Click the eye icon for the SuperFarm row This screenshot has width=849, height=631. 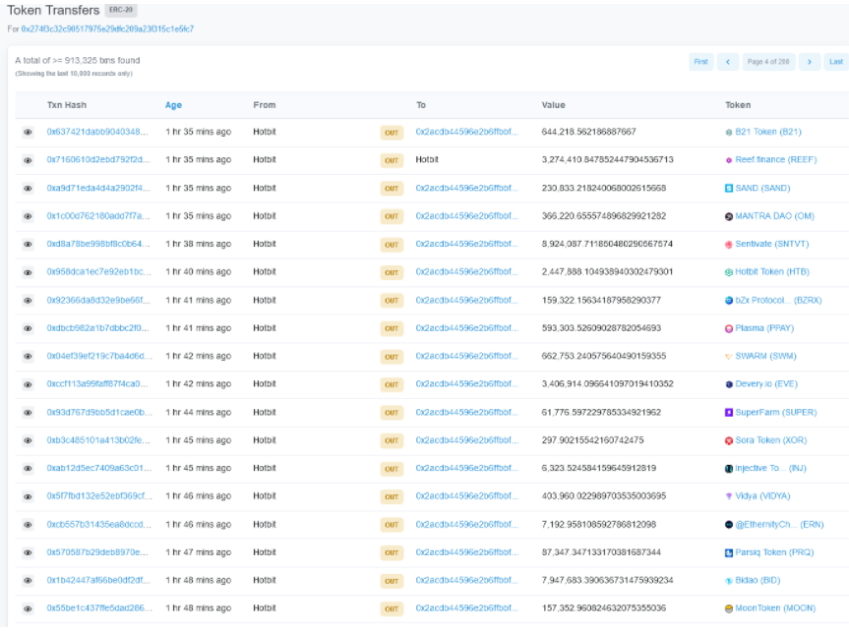pos(28,413)
